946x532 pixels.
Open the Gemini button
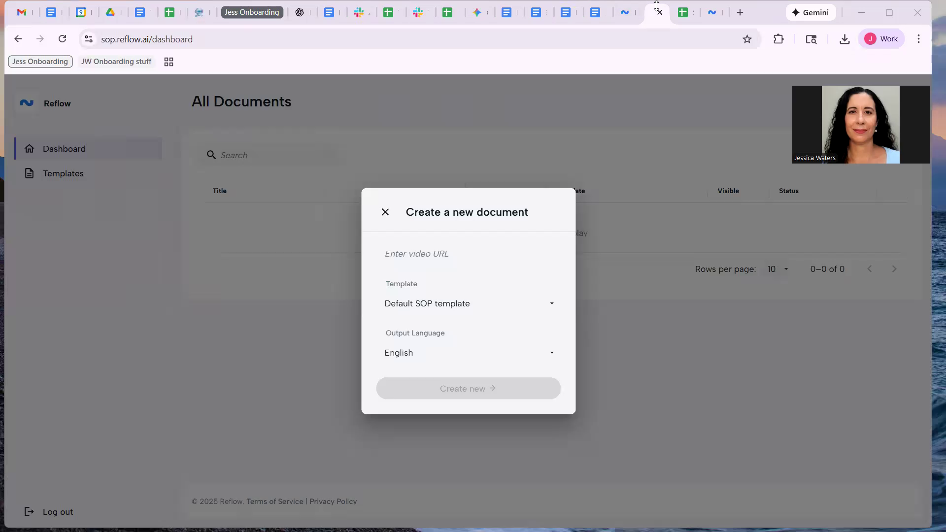(811, 12)
